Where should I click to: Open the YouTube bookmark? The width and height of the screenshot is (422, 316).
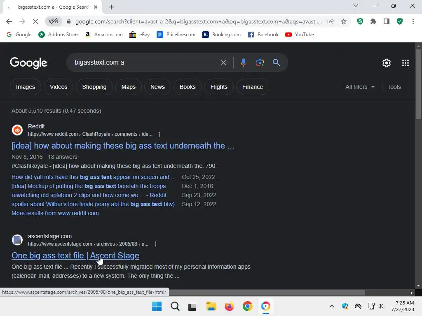pyautogui.click(x=300, y=35)
